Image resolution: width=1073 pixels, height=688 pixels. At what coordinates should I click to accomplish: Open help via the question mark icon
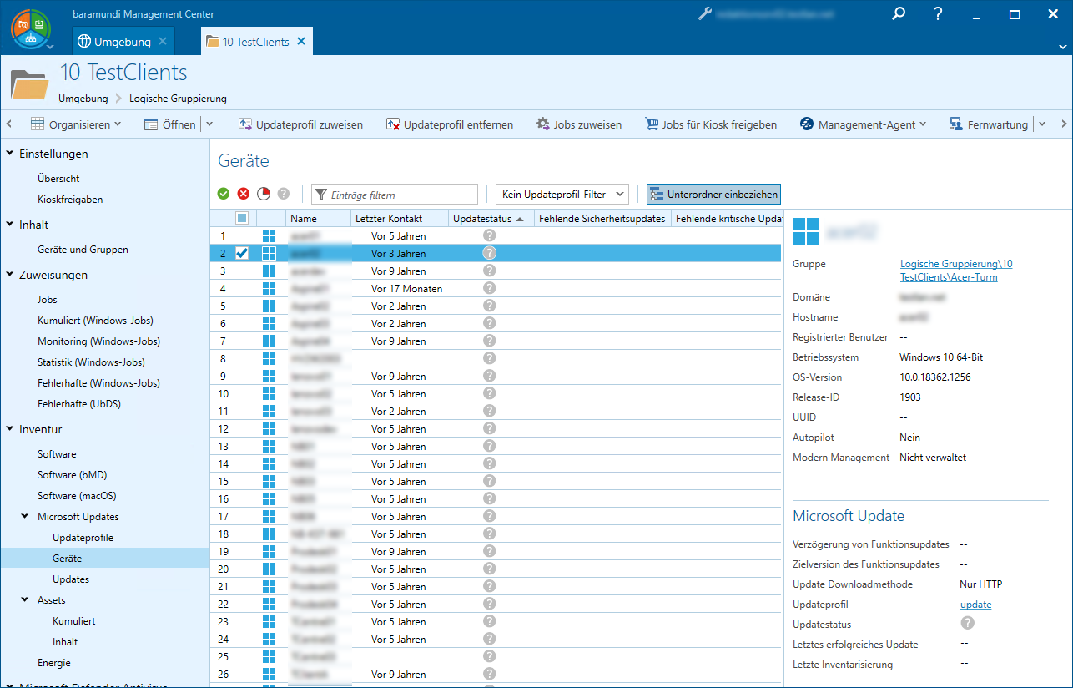[x=938, y=14]
